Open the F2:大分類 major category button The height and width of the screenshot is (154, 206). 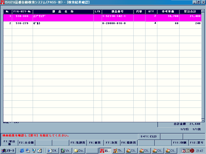click(27, 143)
